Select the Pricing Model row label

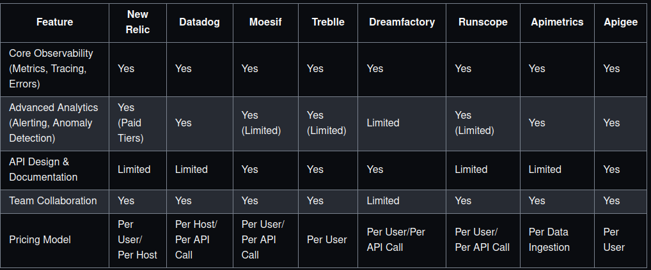(x=40, y=240)
